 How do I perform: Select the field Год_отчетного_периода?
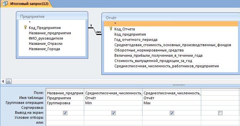[136, 40]
